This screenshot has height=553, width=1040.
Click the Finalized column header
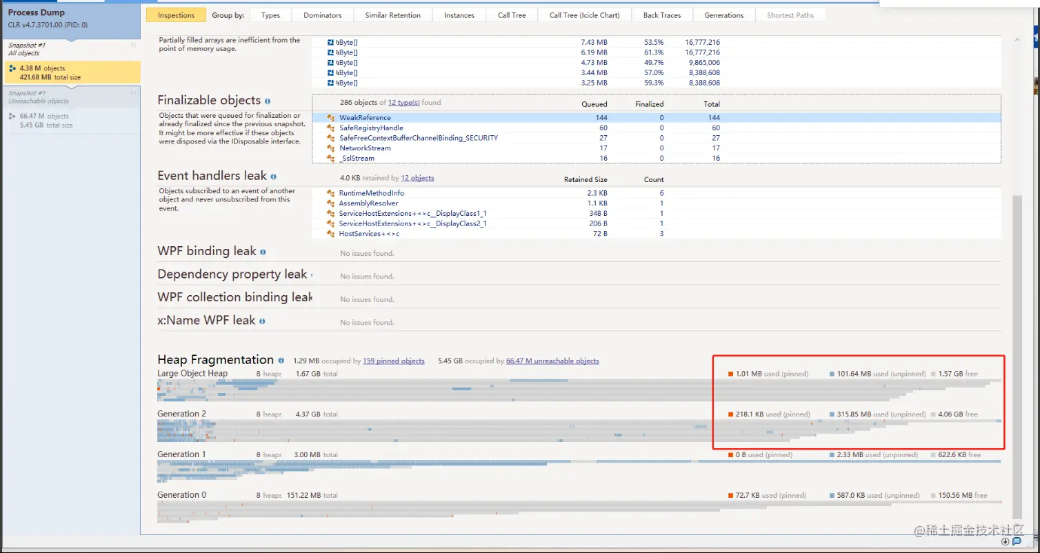649,104
